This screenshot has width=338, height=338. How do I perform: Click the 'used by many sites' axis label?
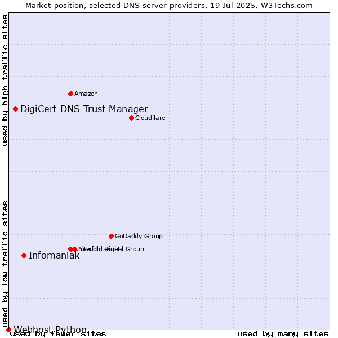[x=283, y=334]
